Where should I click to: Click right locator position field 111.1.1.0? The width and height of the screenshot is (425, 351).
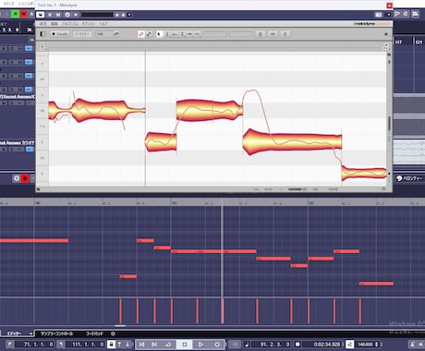coord(86,345)
